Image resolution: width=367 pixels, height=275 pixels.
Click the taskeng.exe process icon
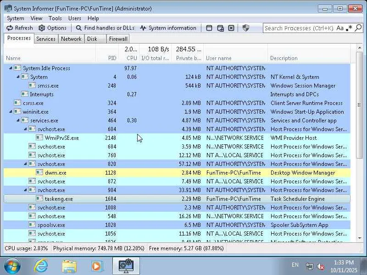[x=39, y=198]
